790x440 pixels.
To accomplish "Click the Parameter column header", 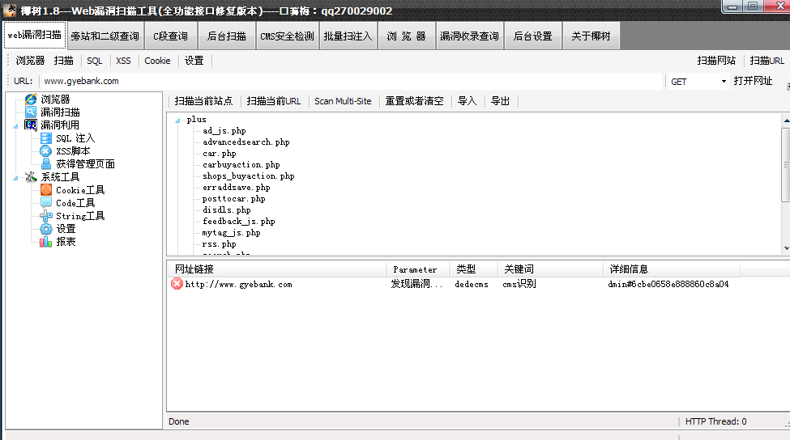I will click(x=417, y=269).
